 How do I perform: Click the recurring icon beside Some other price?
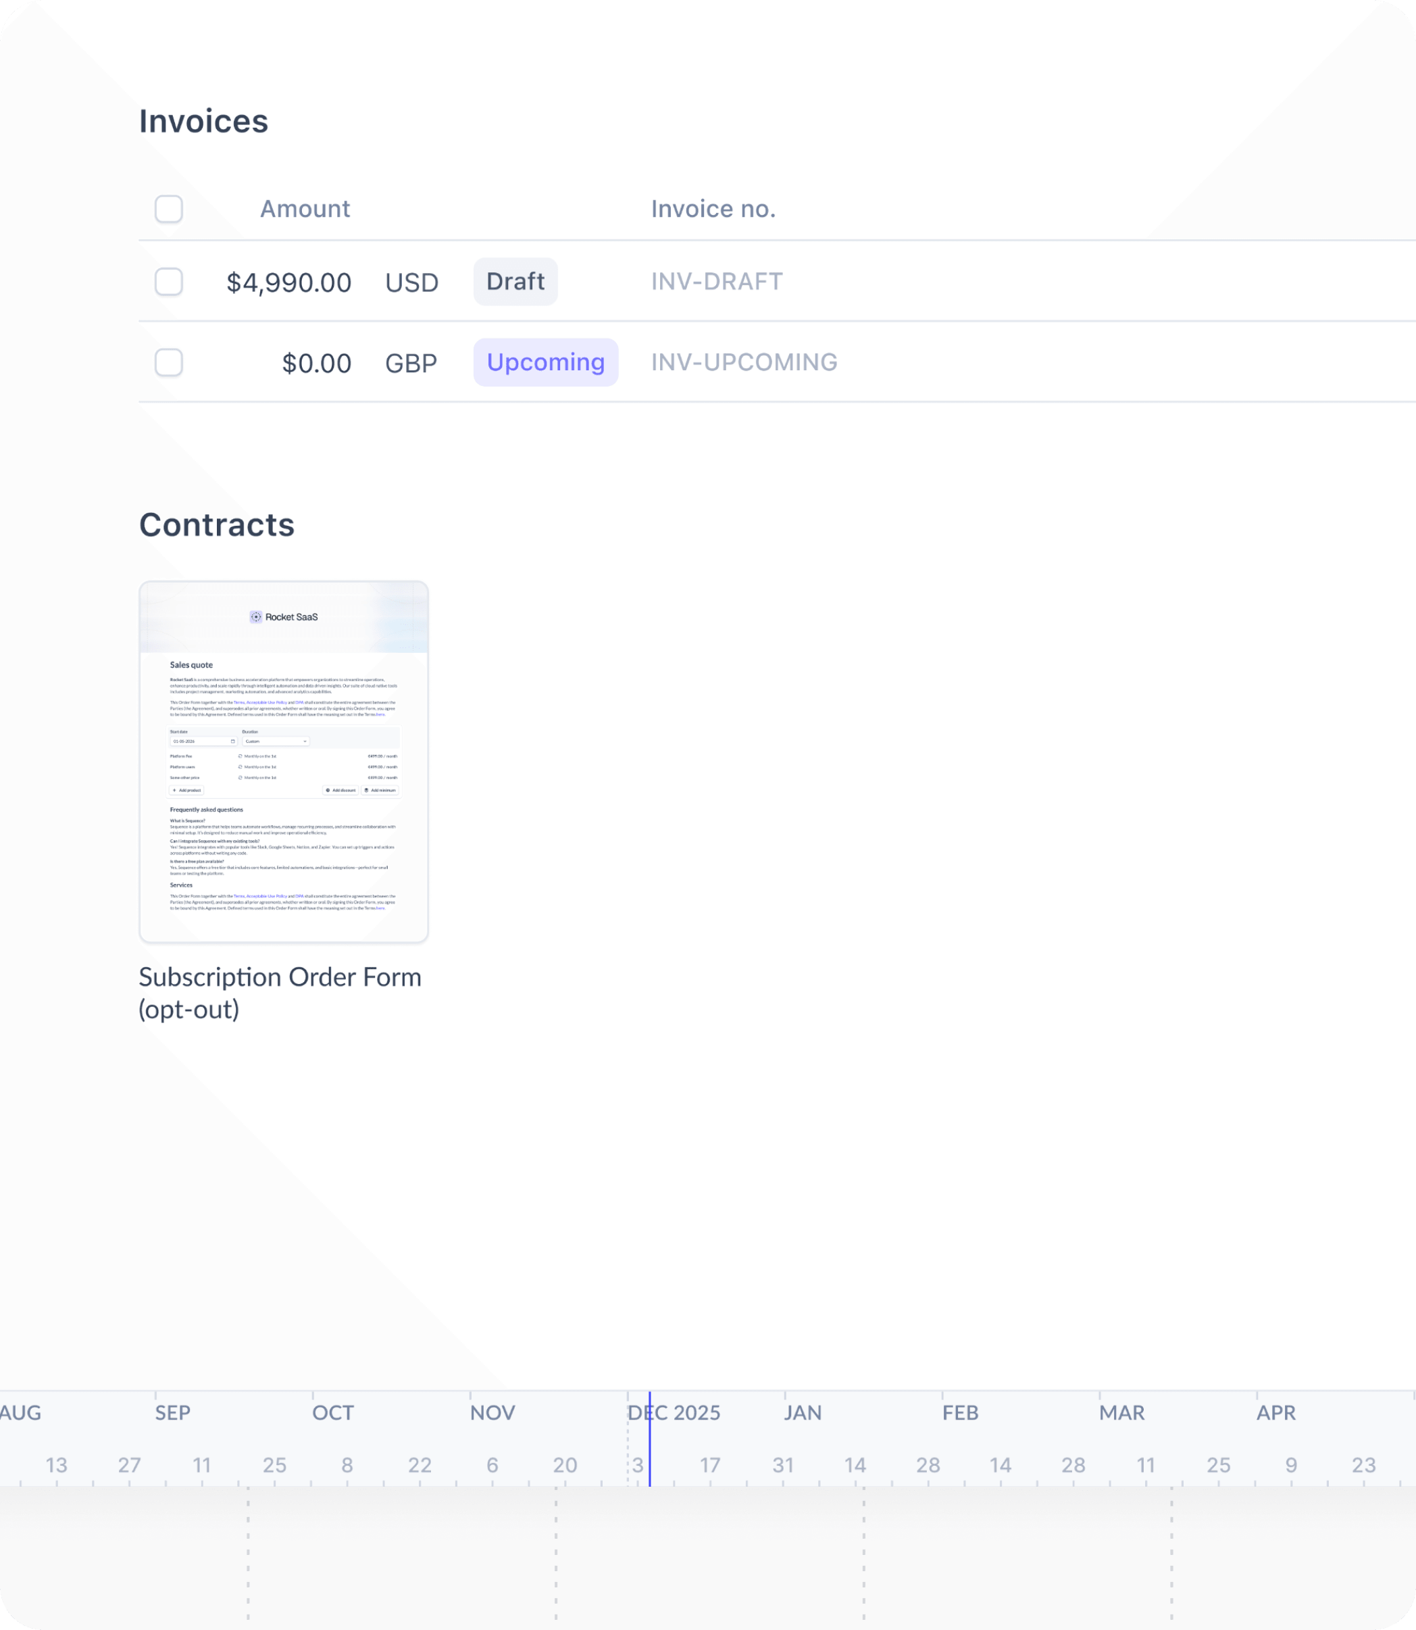[241, 779]
